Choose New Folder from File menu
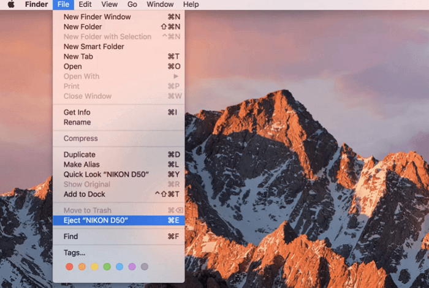 coord(119,27)
